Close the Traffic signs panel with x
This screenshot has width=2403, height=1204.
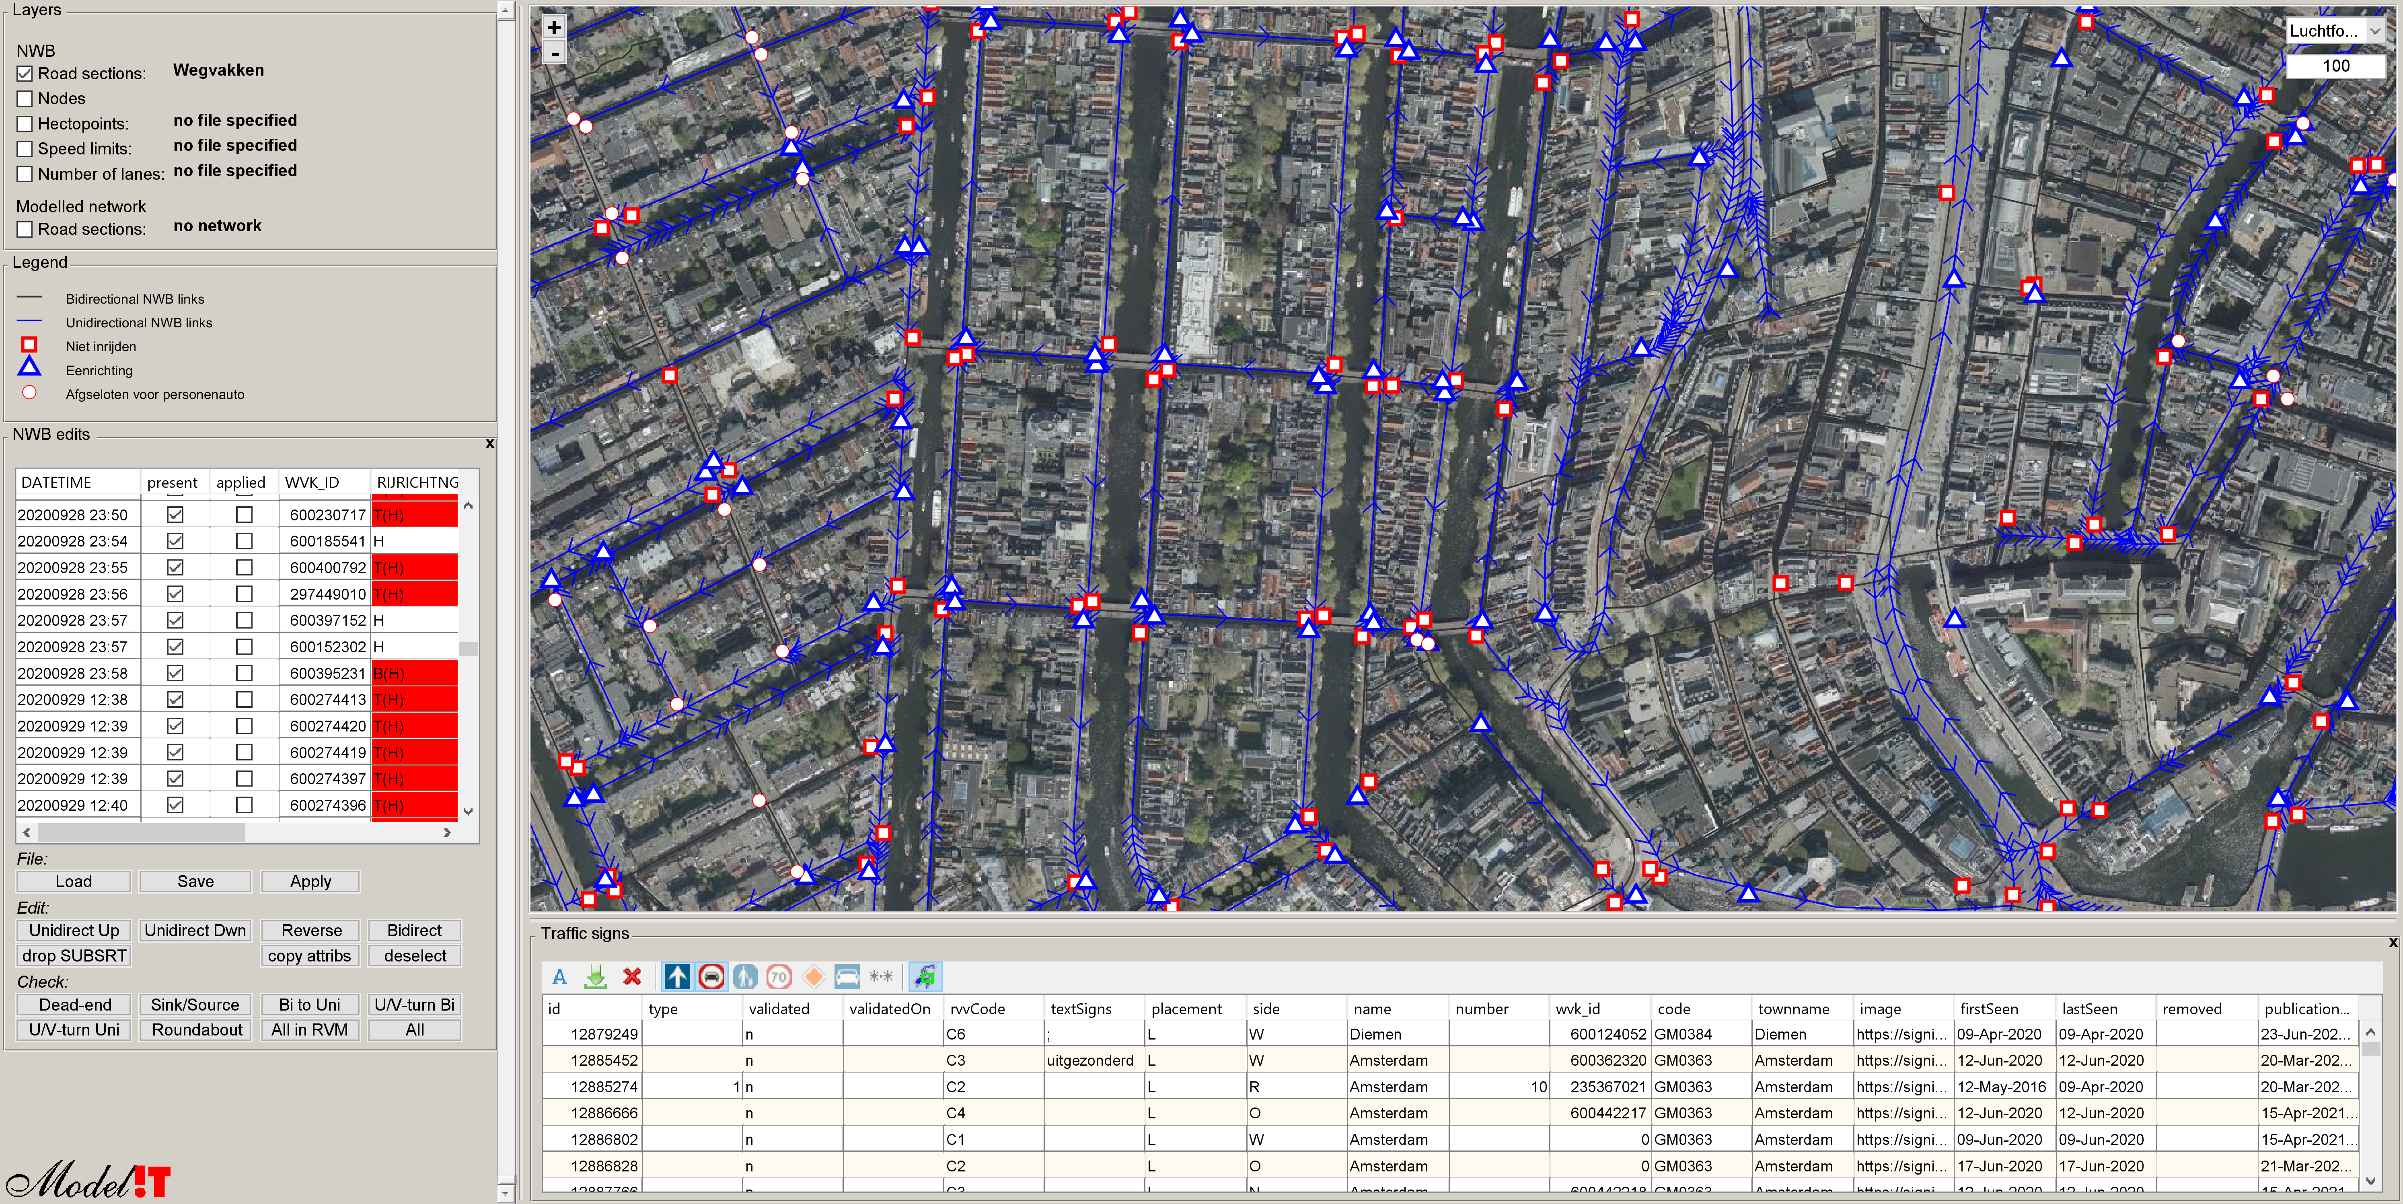pos(2393,943)
